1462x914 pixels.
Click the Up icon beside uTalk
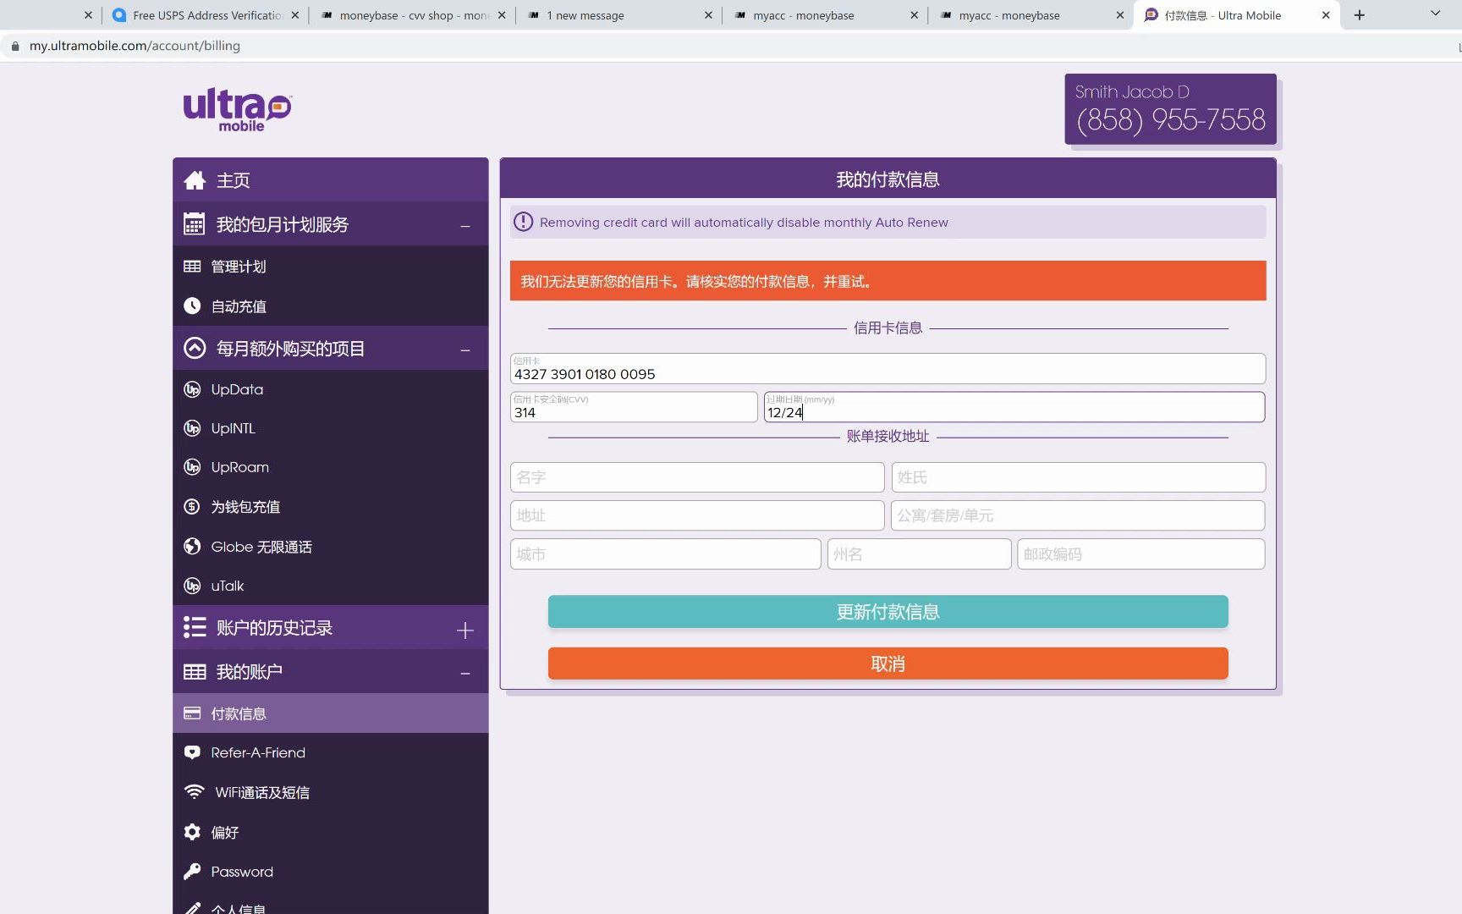click(x=192, y=586)
